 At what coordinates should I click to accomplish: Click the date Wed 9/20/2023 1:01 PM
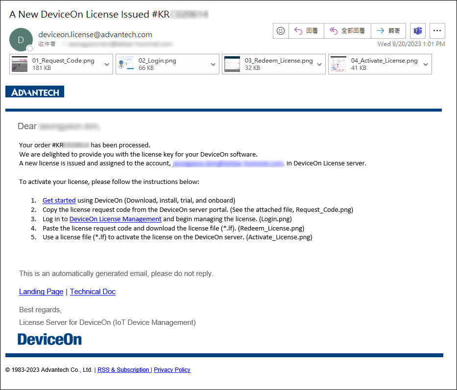click(411, 44)
